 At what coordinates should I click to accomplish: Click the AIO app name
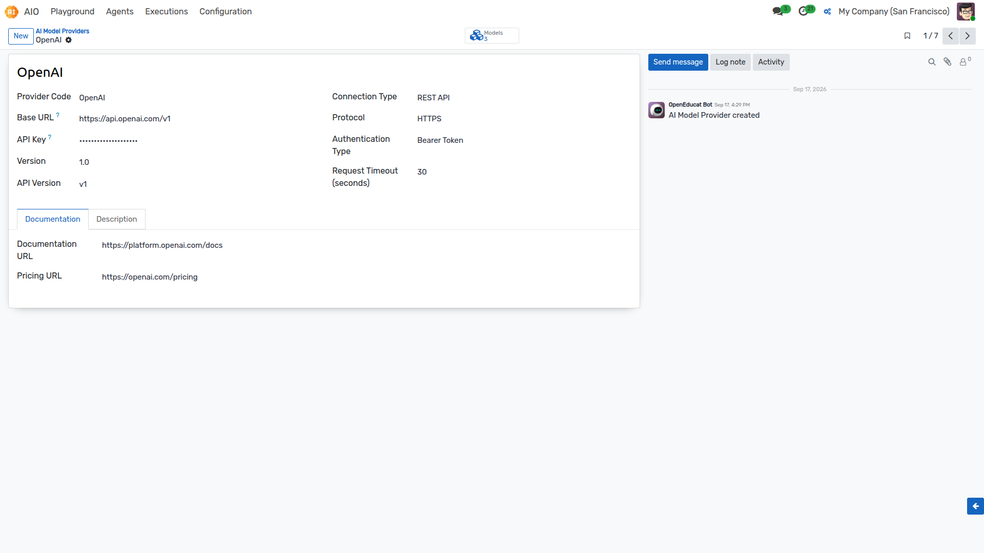tap(31, 11)
